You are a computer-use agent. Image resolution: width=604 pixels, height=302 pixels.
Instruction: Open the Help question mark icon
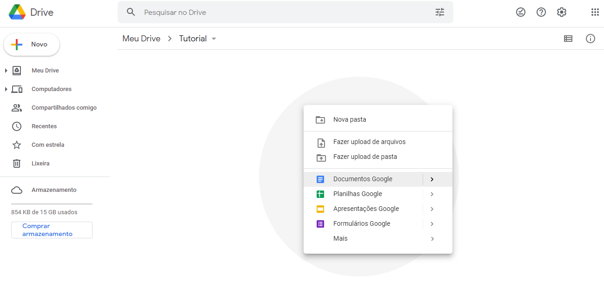[x=541, y=12]
